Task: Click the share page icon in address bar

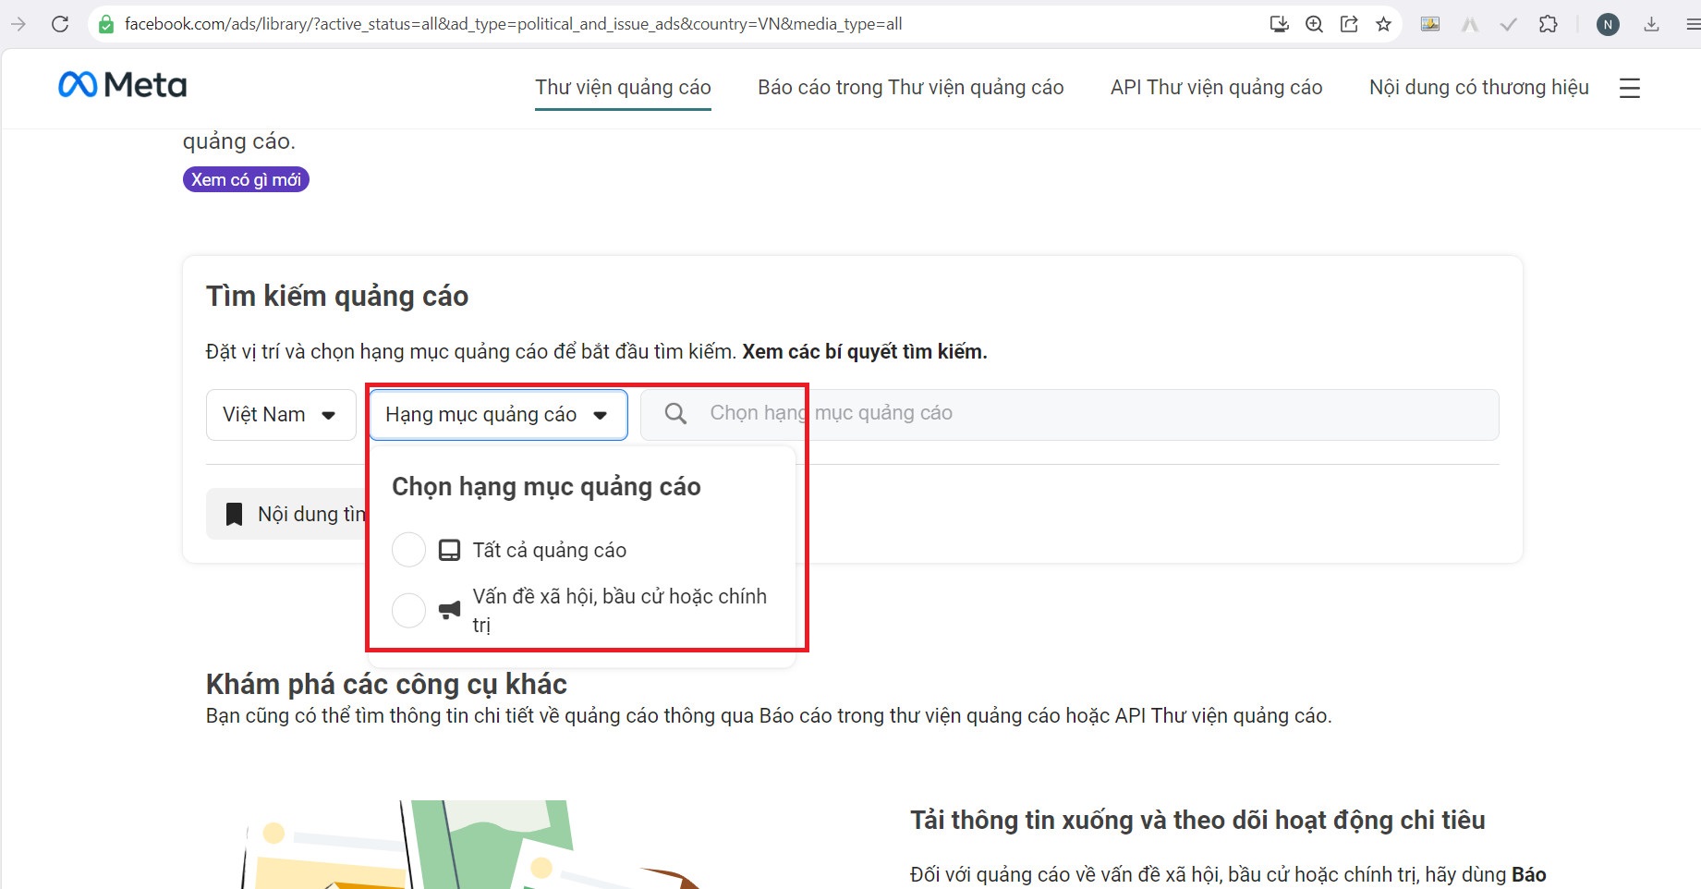Action: click(x=1349, y=24)
